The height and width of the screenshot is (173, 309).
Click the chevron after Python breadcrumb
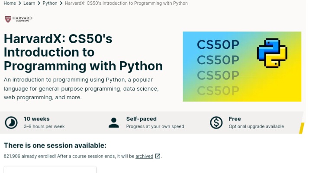[61, 3]
